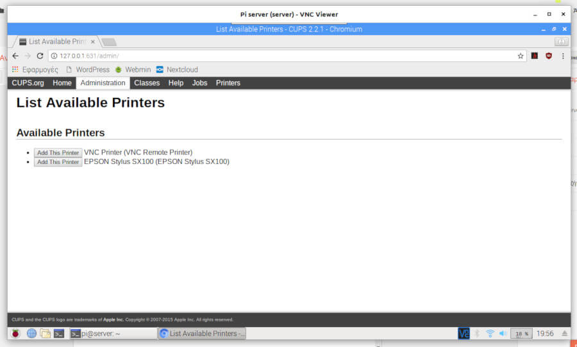577x347 pixels.
Task: Open the Classes tab
Action: pos(147,83)
